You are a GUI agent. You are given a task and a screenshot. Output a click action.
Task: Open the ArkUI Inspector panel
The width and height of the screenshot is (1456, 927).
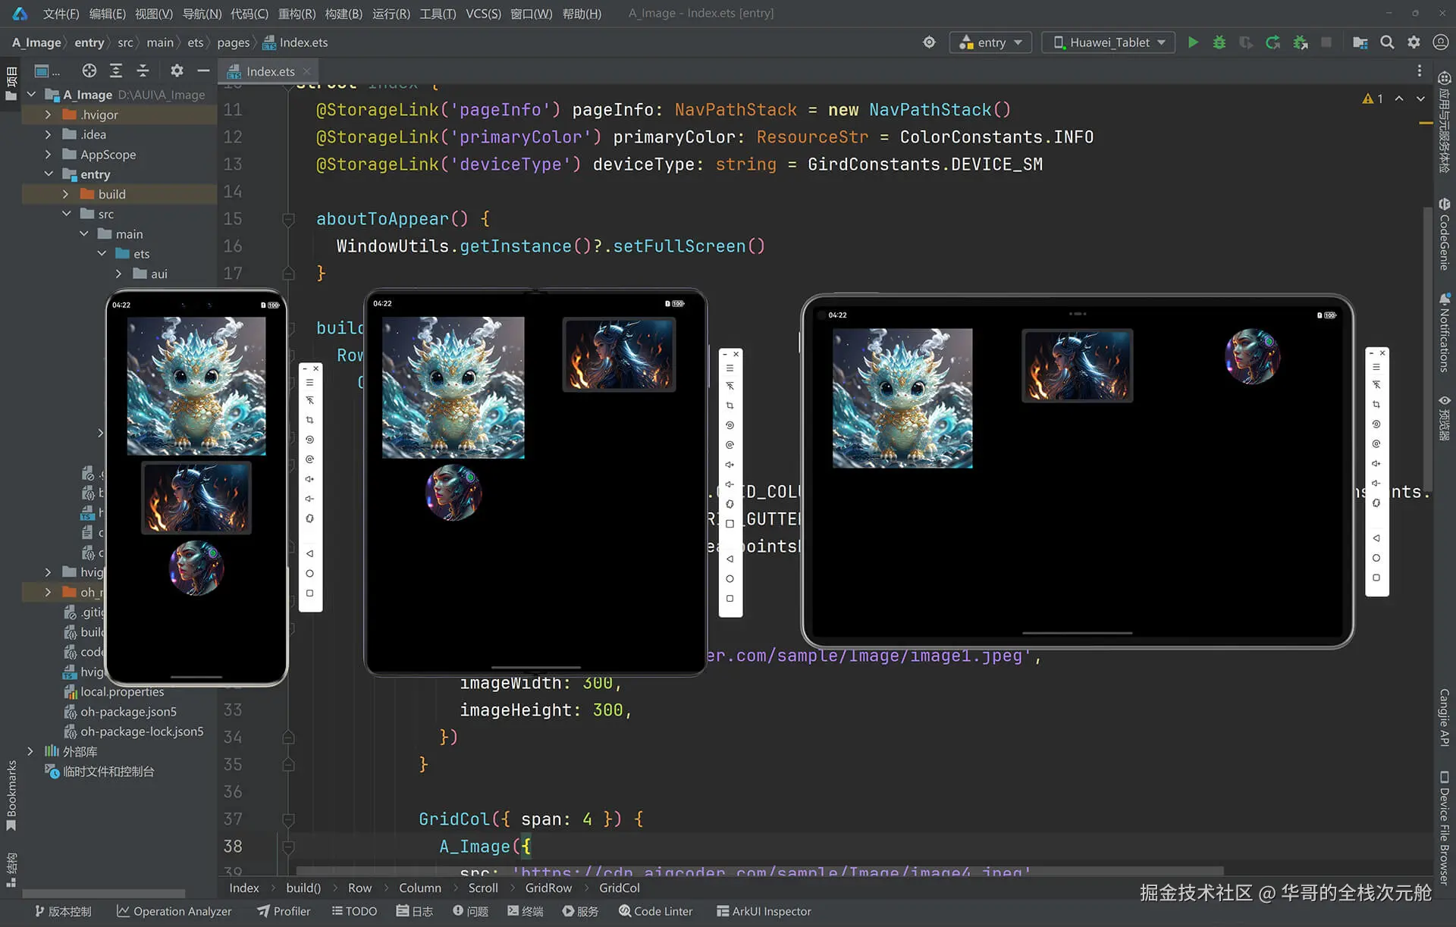click(x=764, y=911)
